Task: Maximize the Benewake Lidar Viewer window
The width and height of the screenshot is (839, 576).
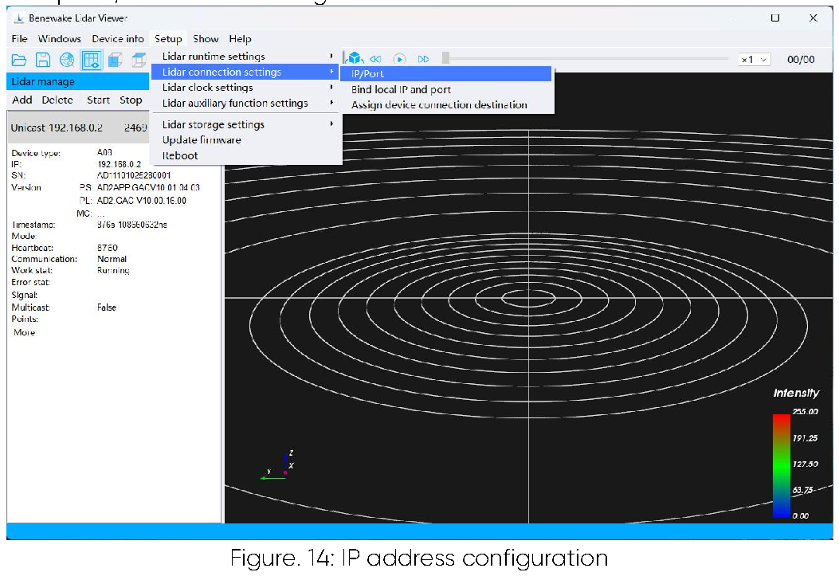Action: pos(774,18)
